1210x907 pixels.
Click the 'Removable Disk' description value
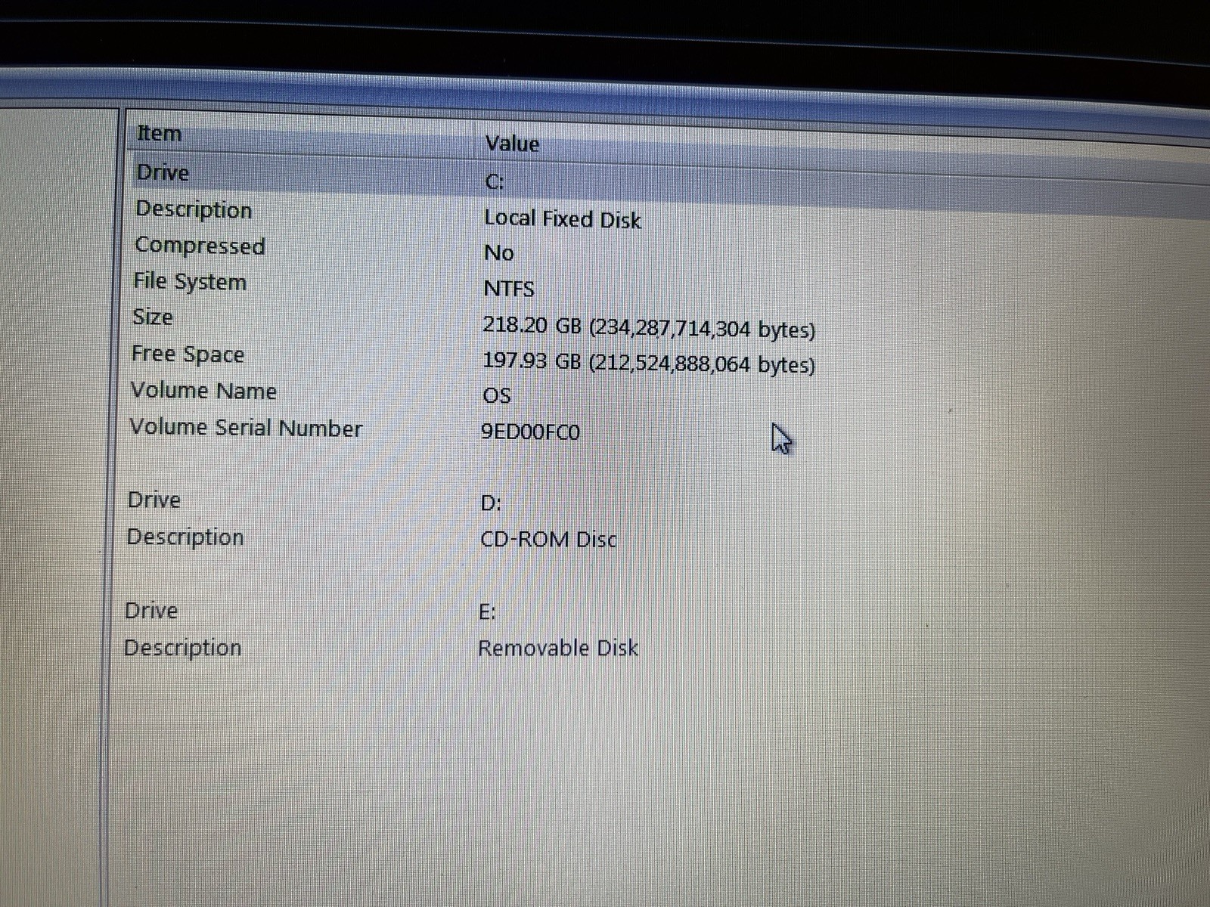tap(558, 649)
